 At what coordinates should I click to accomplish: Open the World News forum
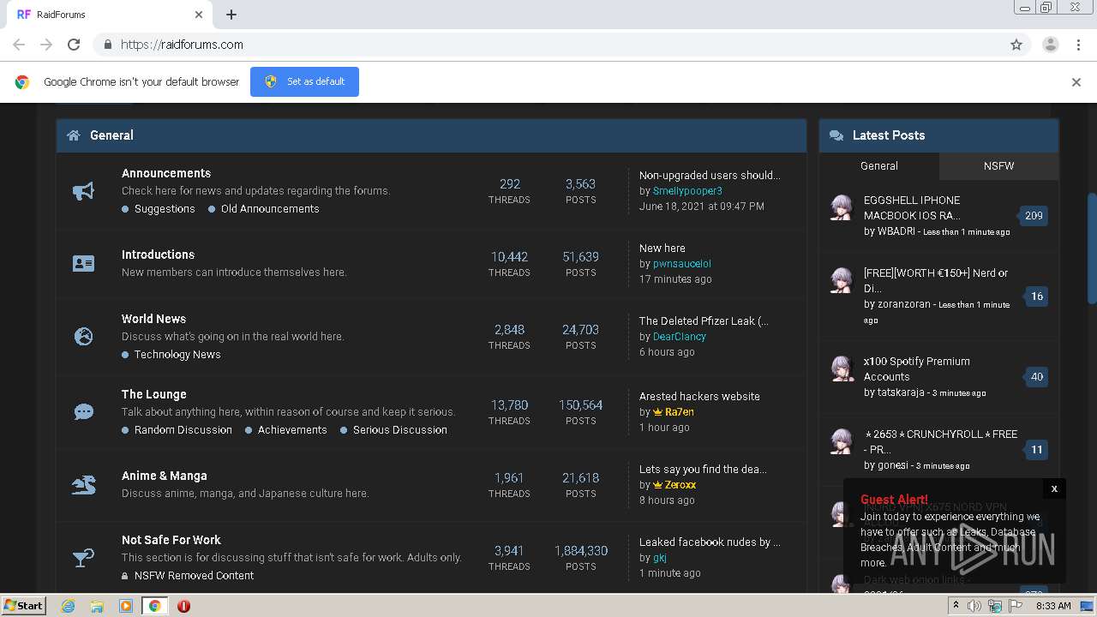click(153, 319)
